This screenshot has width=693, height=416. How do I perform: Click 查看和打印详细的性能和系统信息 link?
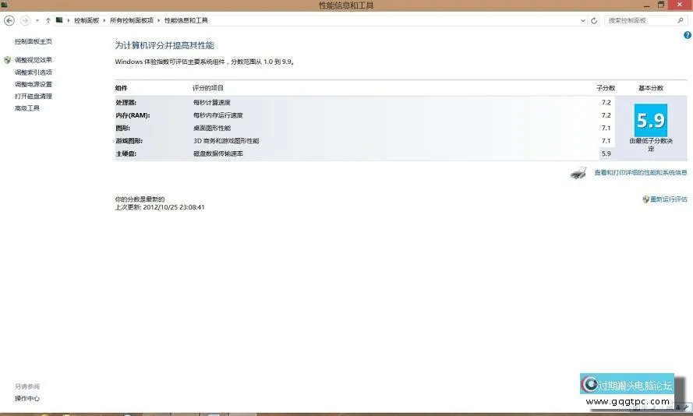641,173
